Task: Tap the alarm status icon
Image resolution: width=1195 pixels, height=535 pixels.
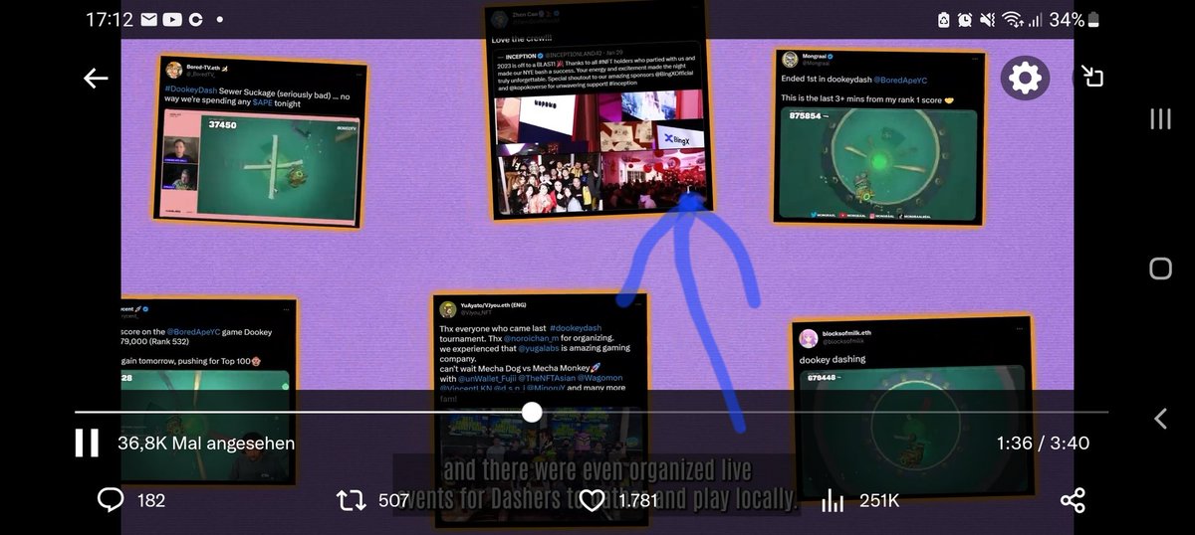Action: (965, 19)
